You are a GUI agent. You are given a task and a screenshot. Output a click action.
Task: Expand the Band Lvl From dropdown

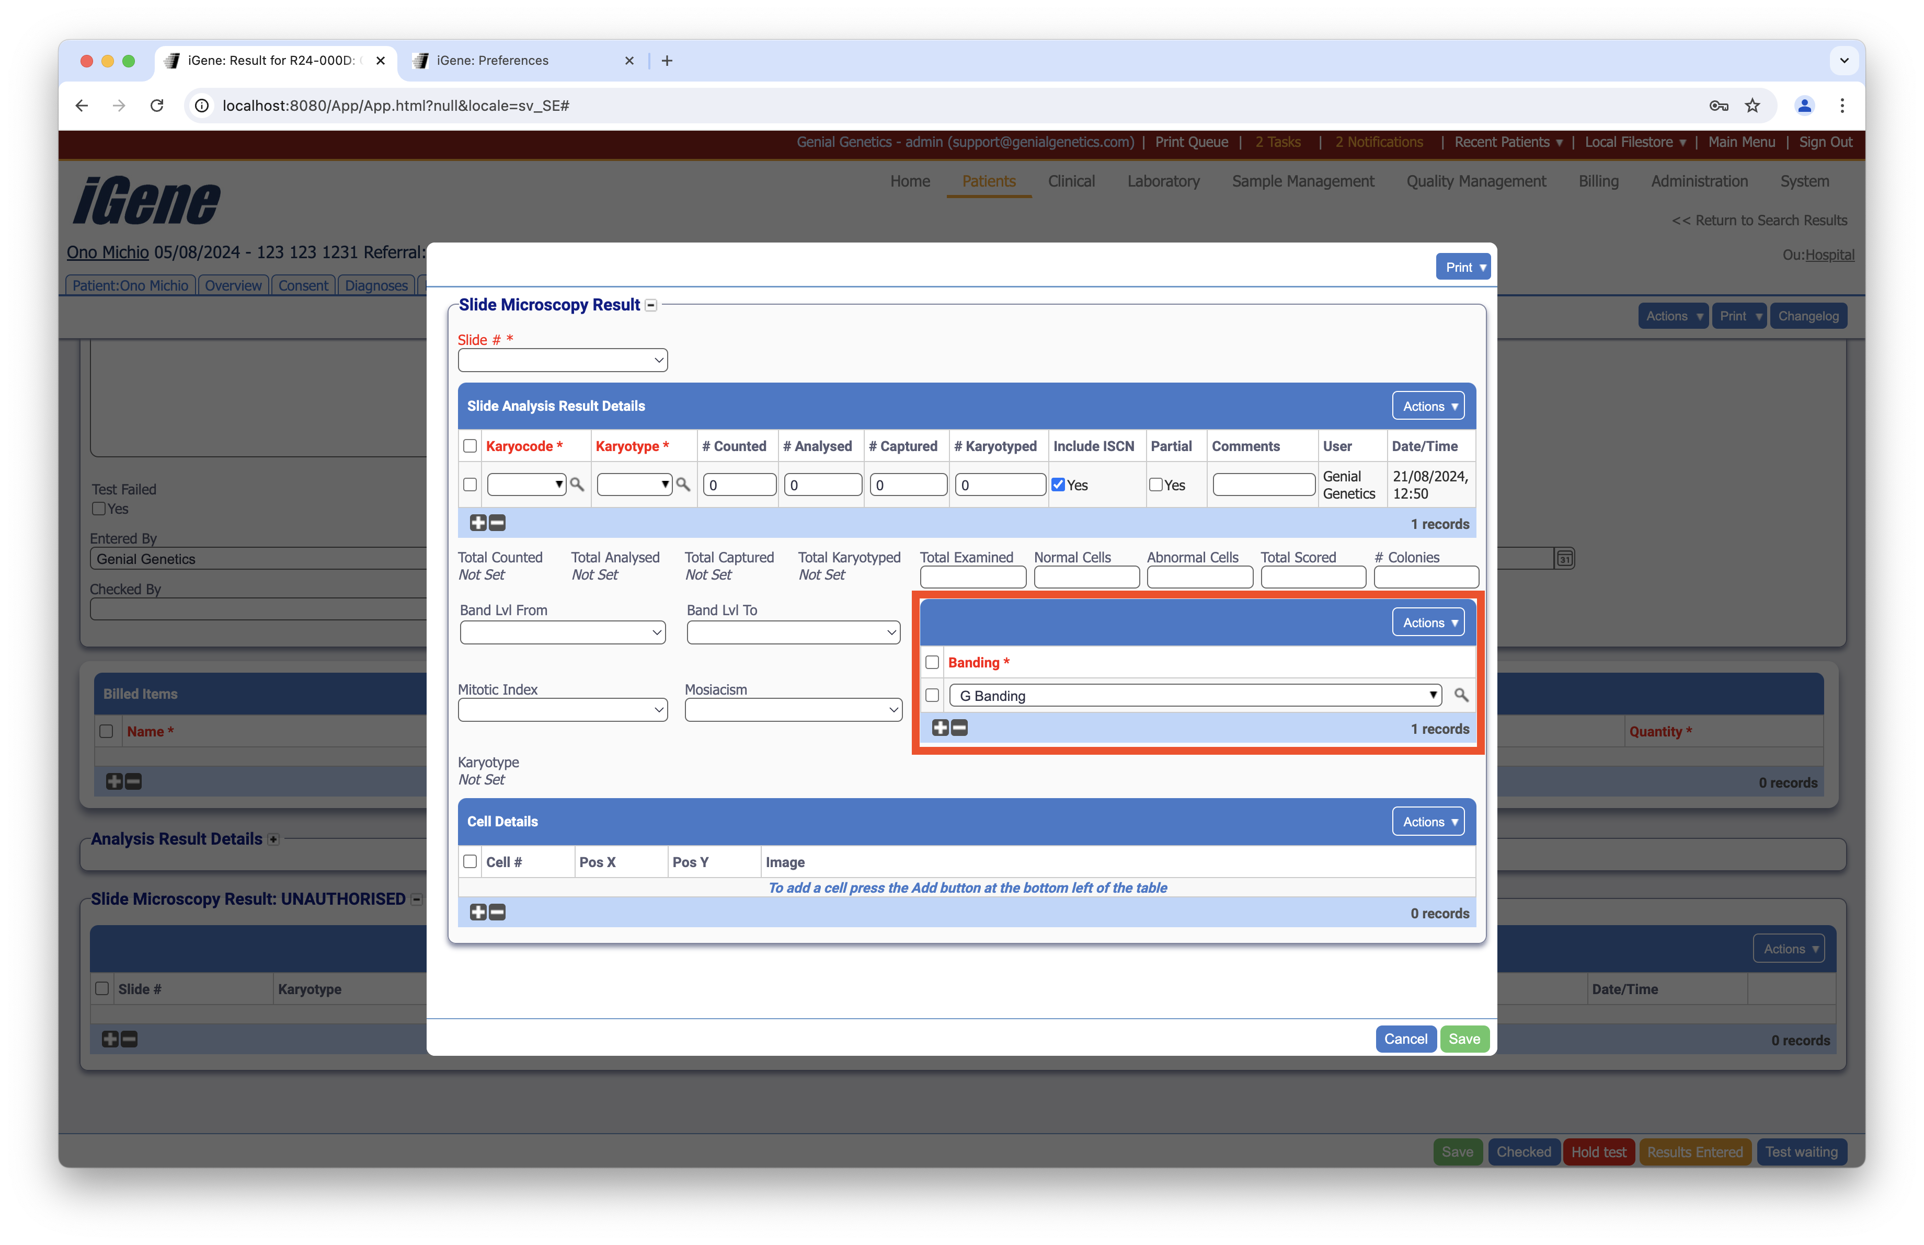pos(563,632)
